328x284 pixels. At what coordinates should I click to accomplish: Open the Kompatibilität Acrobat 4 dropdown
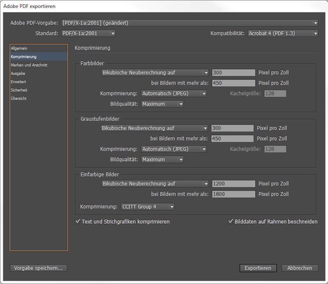click(x=283, y=34)
